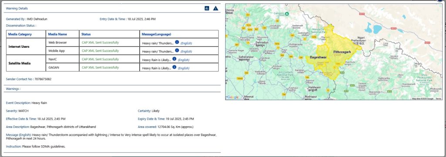Open Terms link on the map
This screenshot has height=157, width=446.
[438, 98]
